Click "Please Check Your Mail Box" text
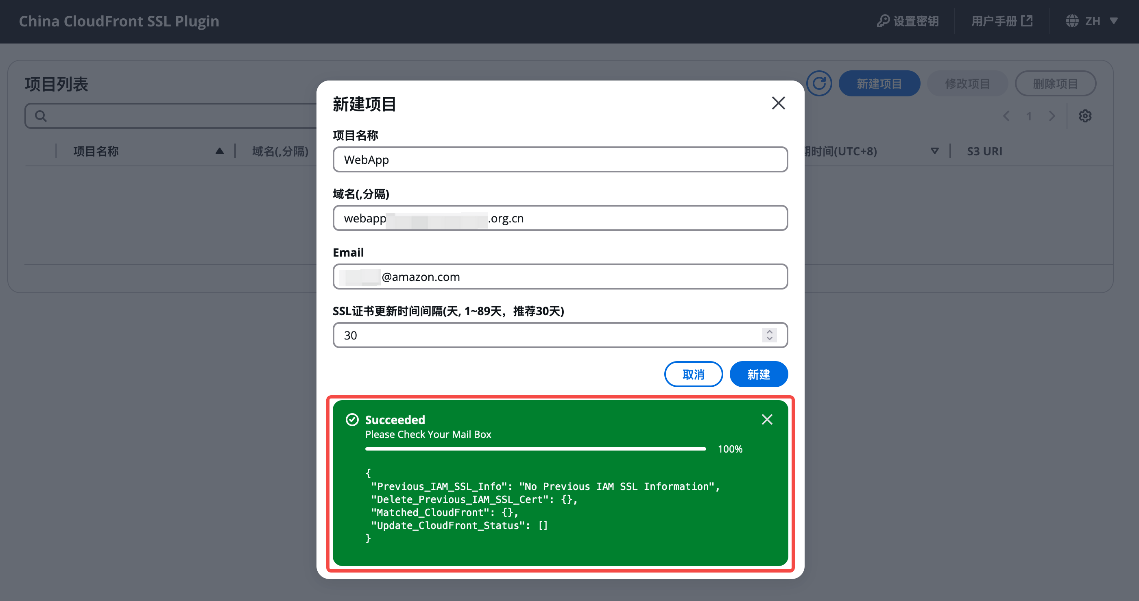This screenshot has height=601, width=1139. click(428, 434)
